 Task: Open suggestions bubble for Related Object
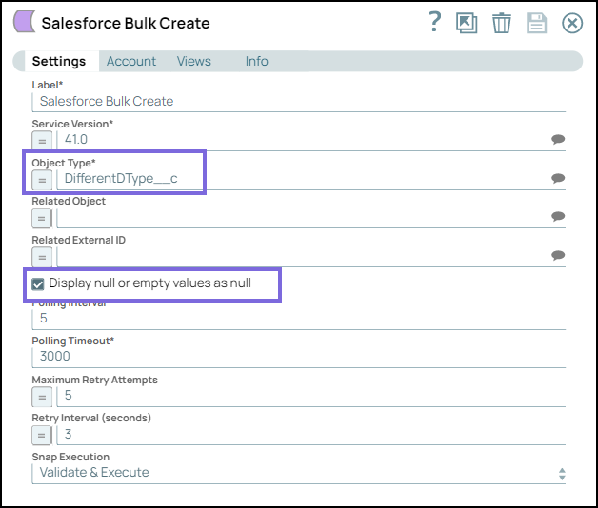coord(558,217)
